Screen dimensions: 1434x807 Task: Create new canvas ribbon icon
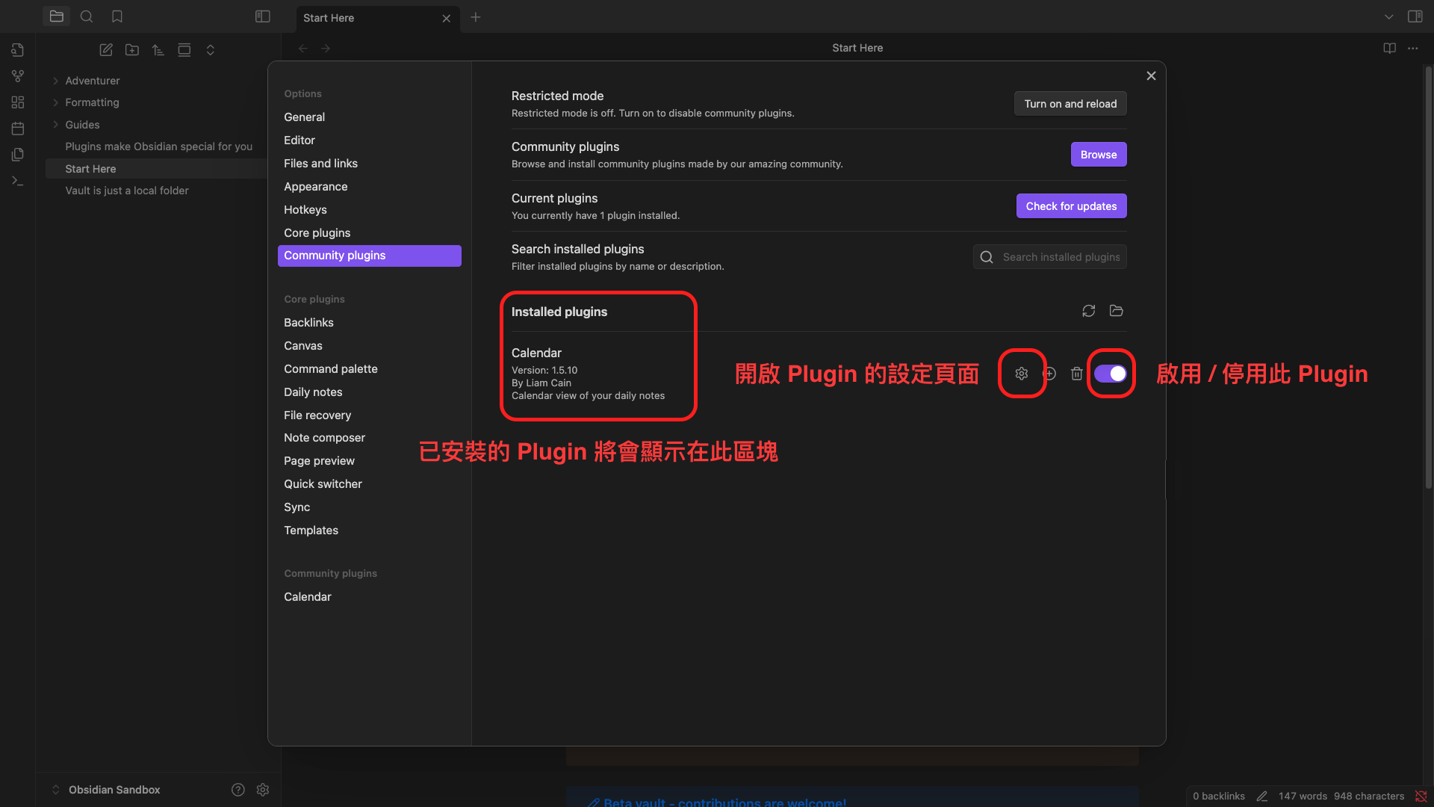tap(18, 102)
